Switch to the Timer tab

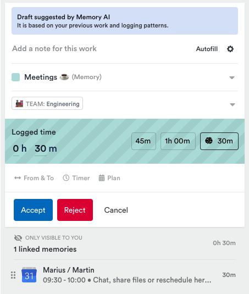[x=76, y=178]
